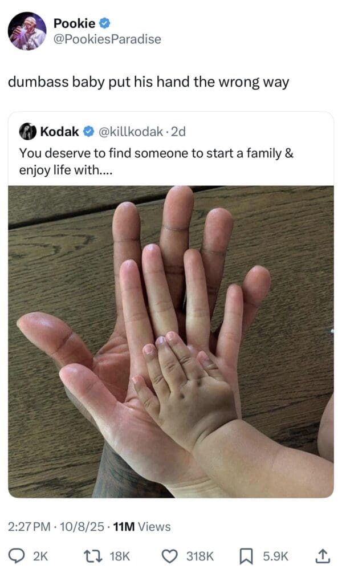342x577 pixels.
Task: Click Pookie's blue verified badge
Action: pos(105,23)
